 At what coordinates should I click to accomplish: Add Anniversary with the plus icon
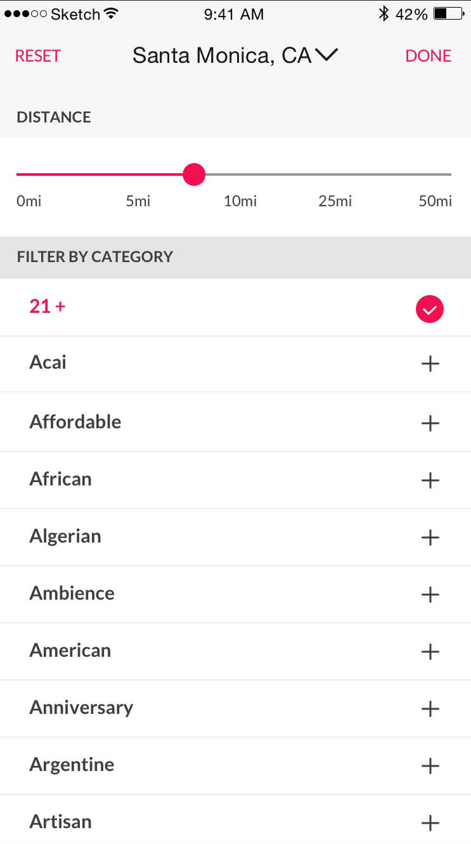430,709
